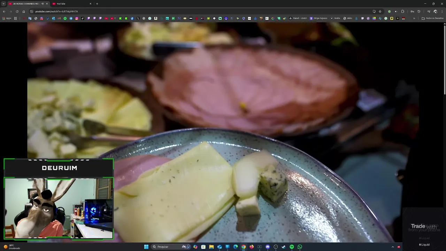Open the Chrome three-dot menu

click(442, 11)
